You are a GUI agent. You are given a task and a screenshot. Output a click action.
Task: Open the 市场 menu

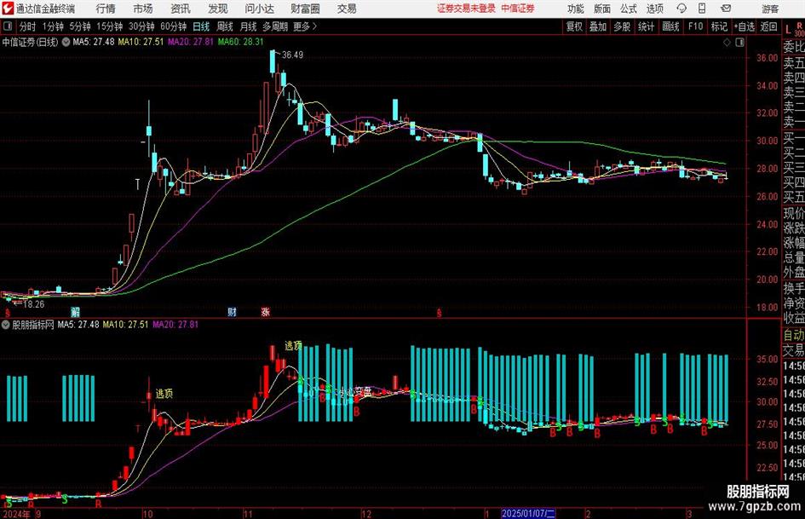tap(143, 9)
